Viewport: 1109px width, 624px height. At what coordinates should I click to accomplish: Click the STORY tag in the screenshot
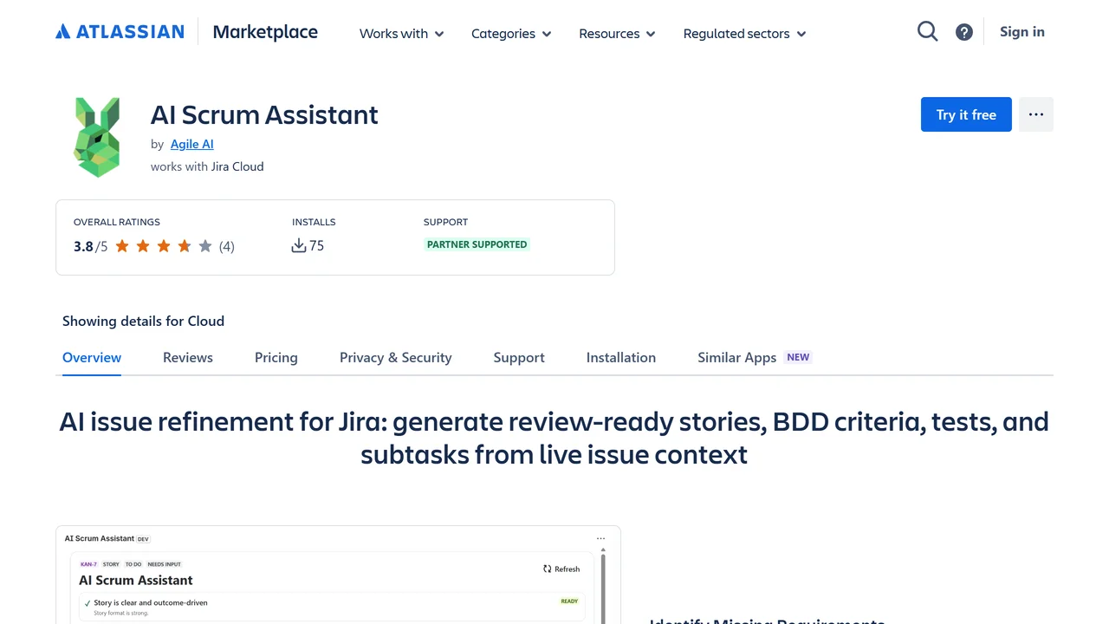click(111, 564)
